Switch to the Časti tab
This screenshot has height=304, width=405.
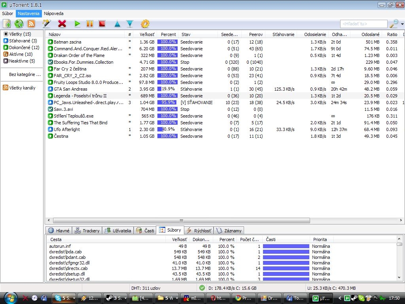tap(145, 231)
